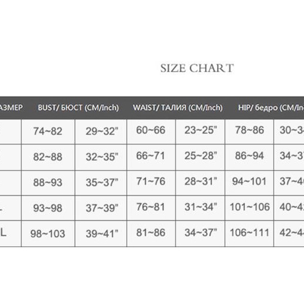
Task: Select the 93~98 bust cell
Action: pyautogui.click(x=47, y=208)
